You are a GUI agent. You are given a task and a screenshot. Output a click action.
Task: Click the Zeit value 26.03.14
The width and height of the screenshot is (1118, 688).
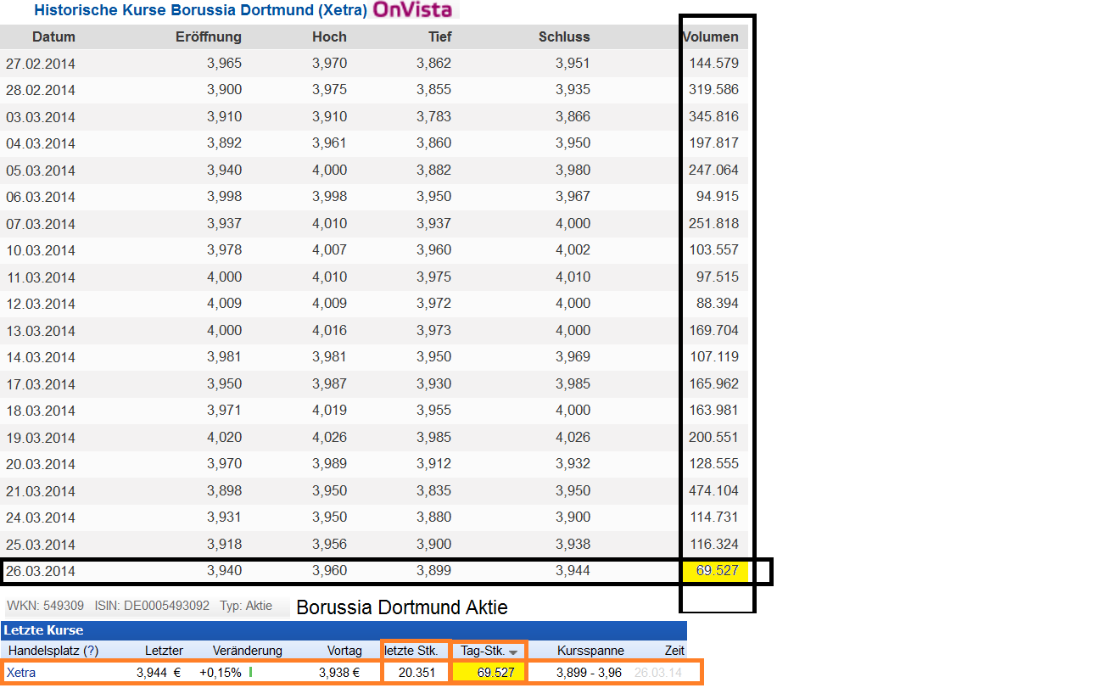tap(659, 673)
